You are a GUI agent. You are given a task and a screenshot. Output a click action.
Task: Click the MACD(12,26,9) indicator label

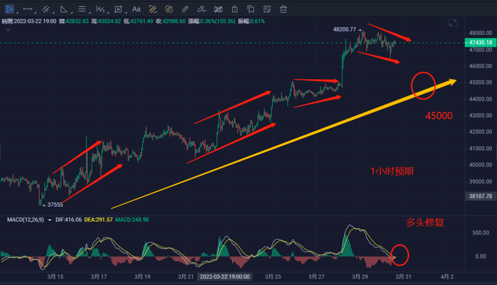pos(25,220)
